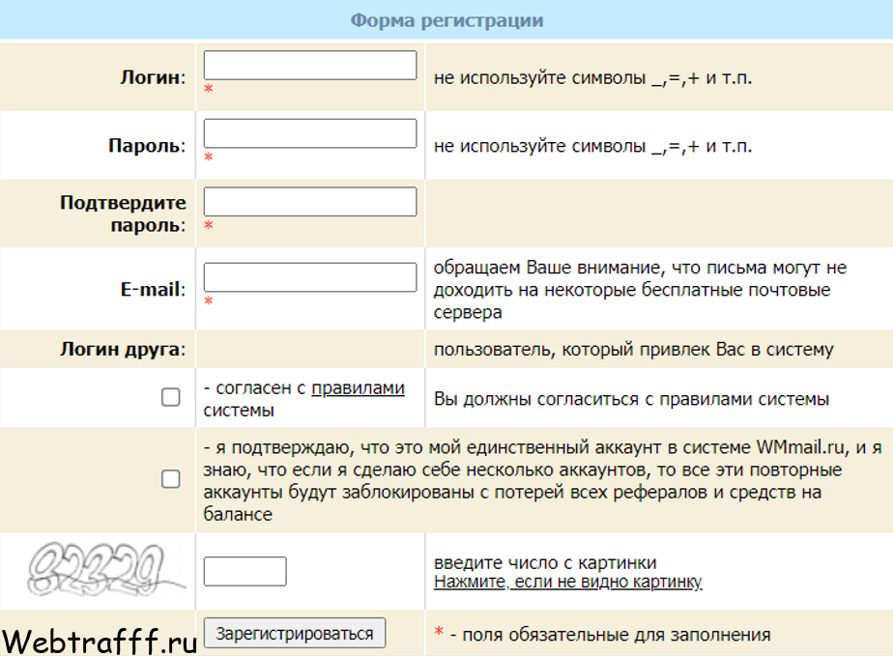893x656 pixels.
Task: Check the 'согласен с правилами системы' checkbox
Action: coord(171,397)
